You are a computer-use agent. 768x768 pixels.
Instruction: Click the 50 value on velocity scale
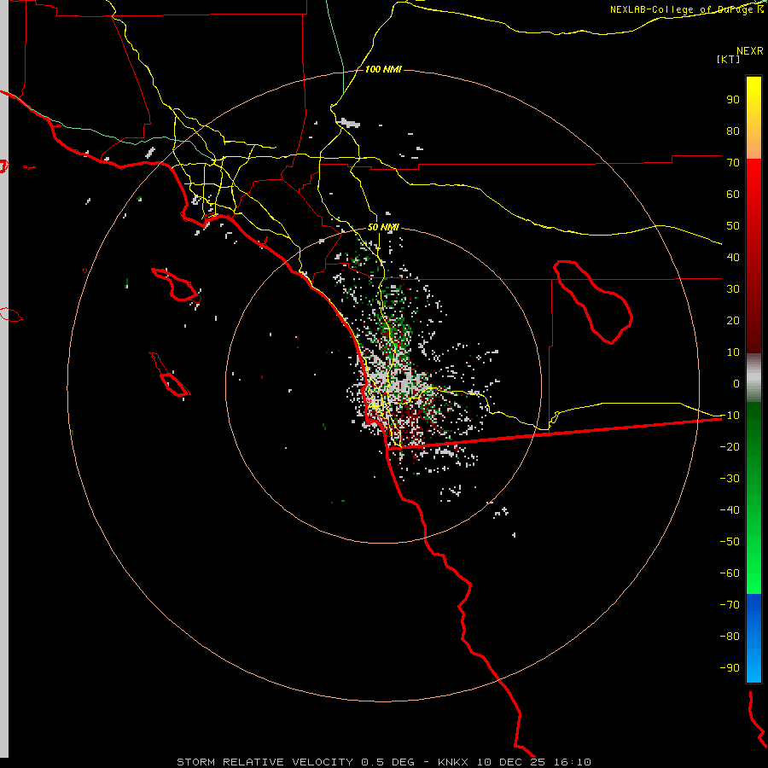pyautogui.click(x=733, y=226)
